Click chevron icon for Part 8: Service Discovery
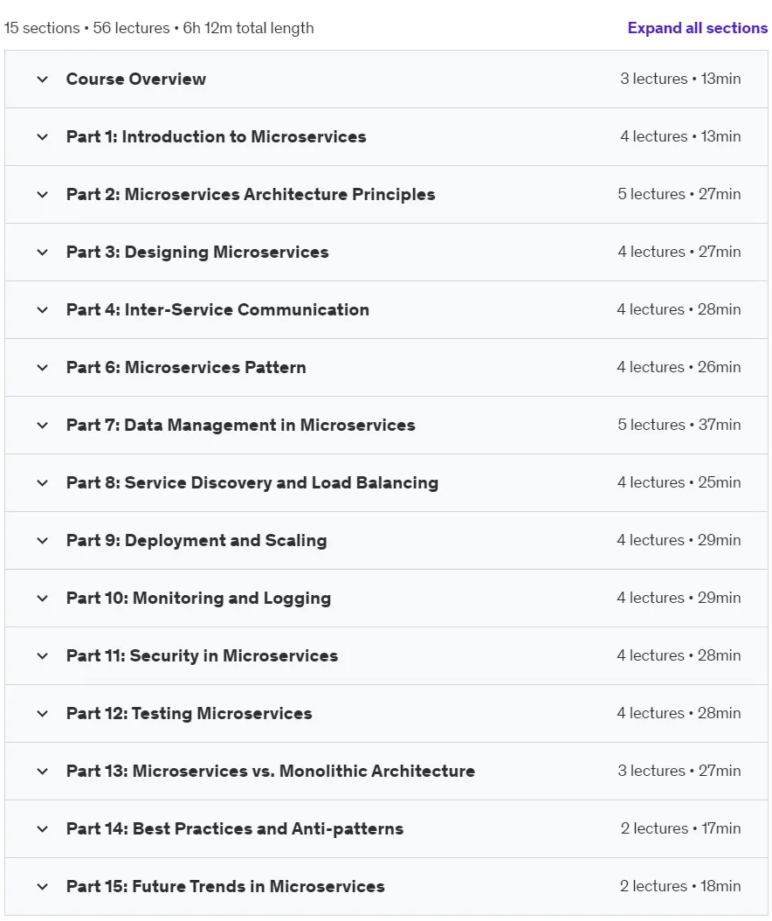The width and height of the screenshot is (772, 921). pos(42,482)
